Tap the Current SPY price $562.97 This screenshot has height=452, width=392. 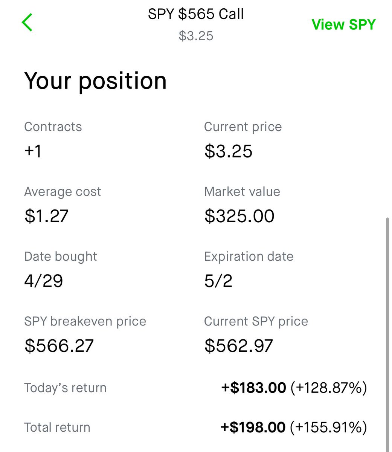click(239, 346)
